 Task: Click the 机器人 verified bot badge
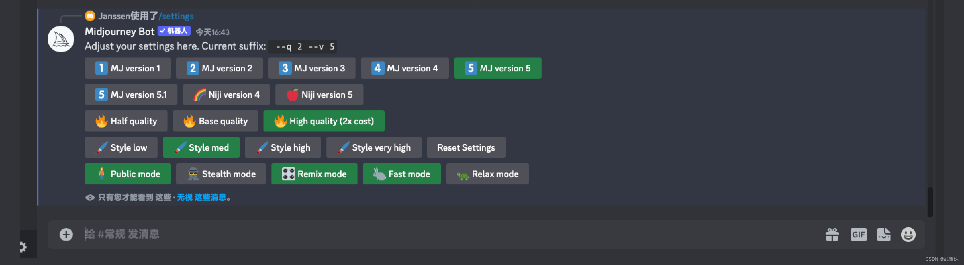coord(174,31)
